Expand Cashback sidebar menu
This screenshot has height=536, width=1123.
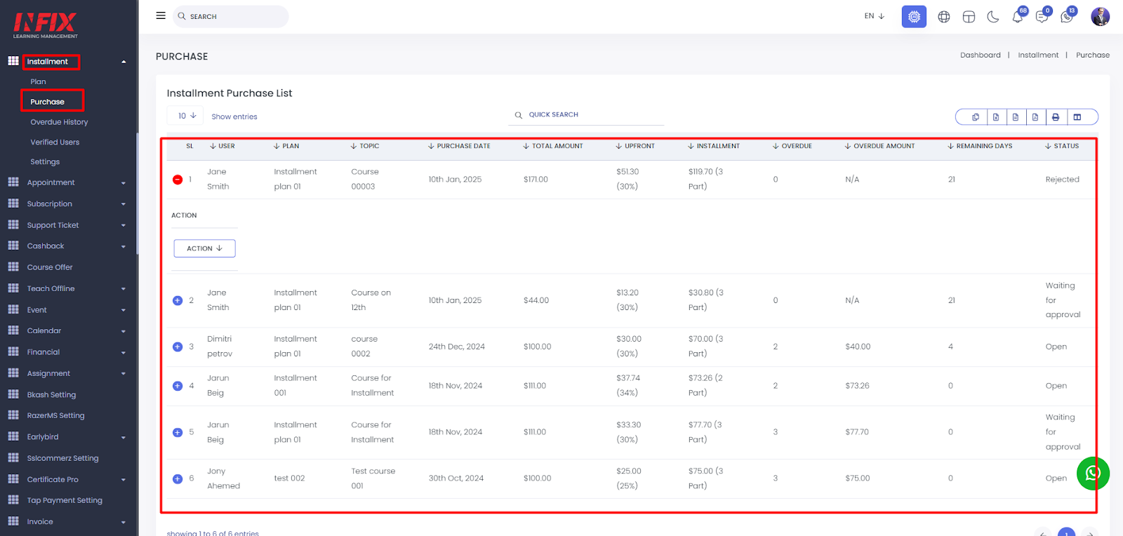pos(67,246)
